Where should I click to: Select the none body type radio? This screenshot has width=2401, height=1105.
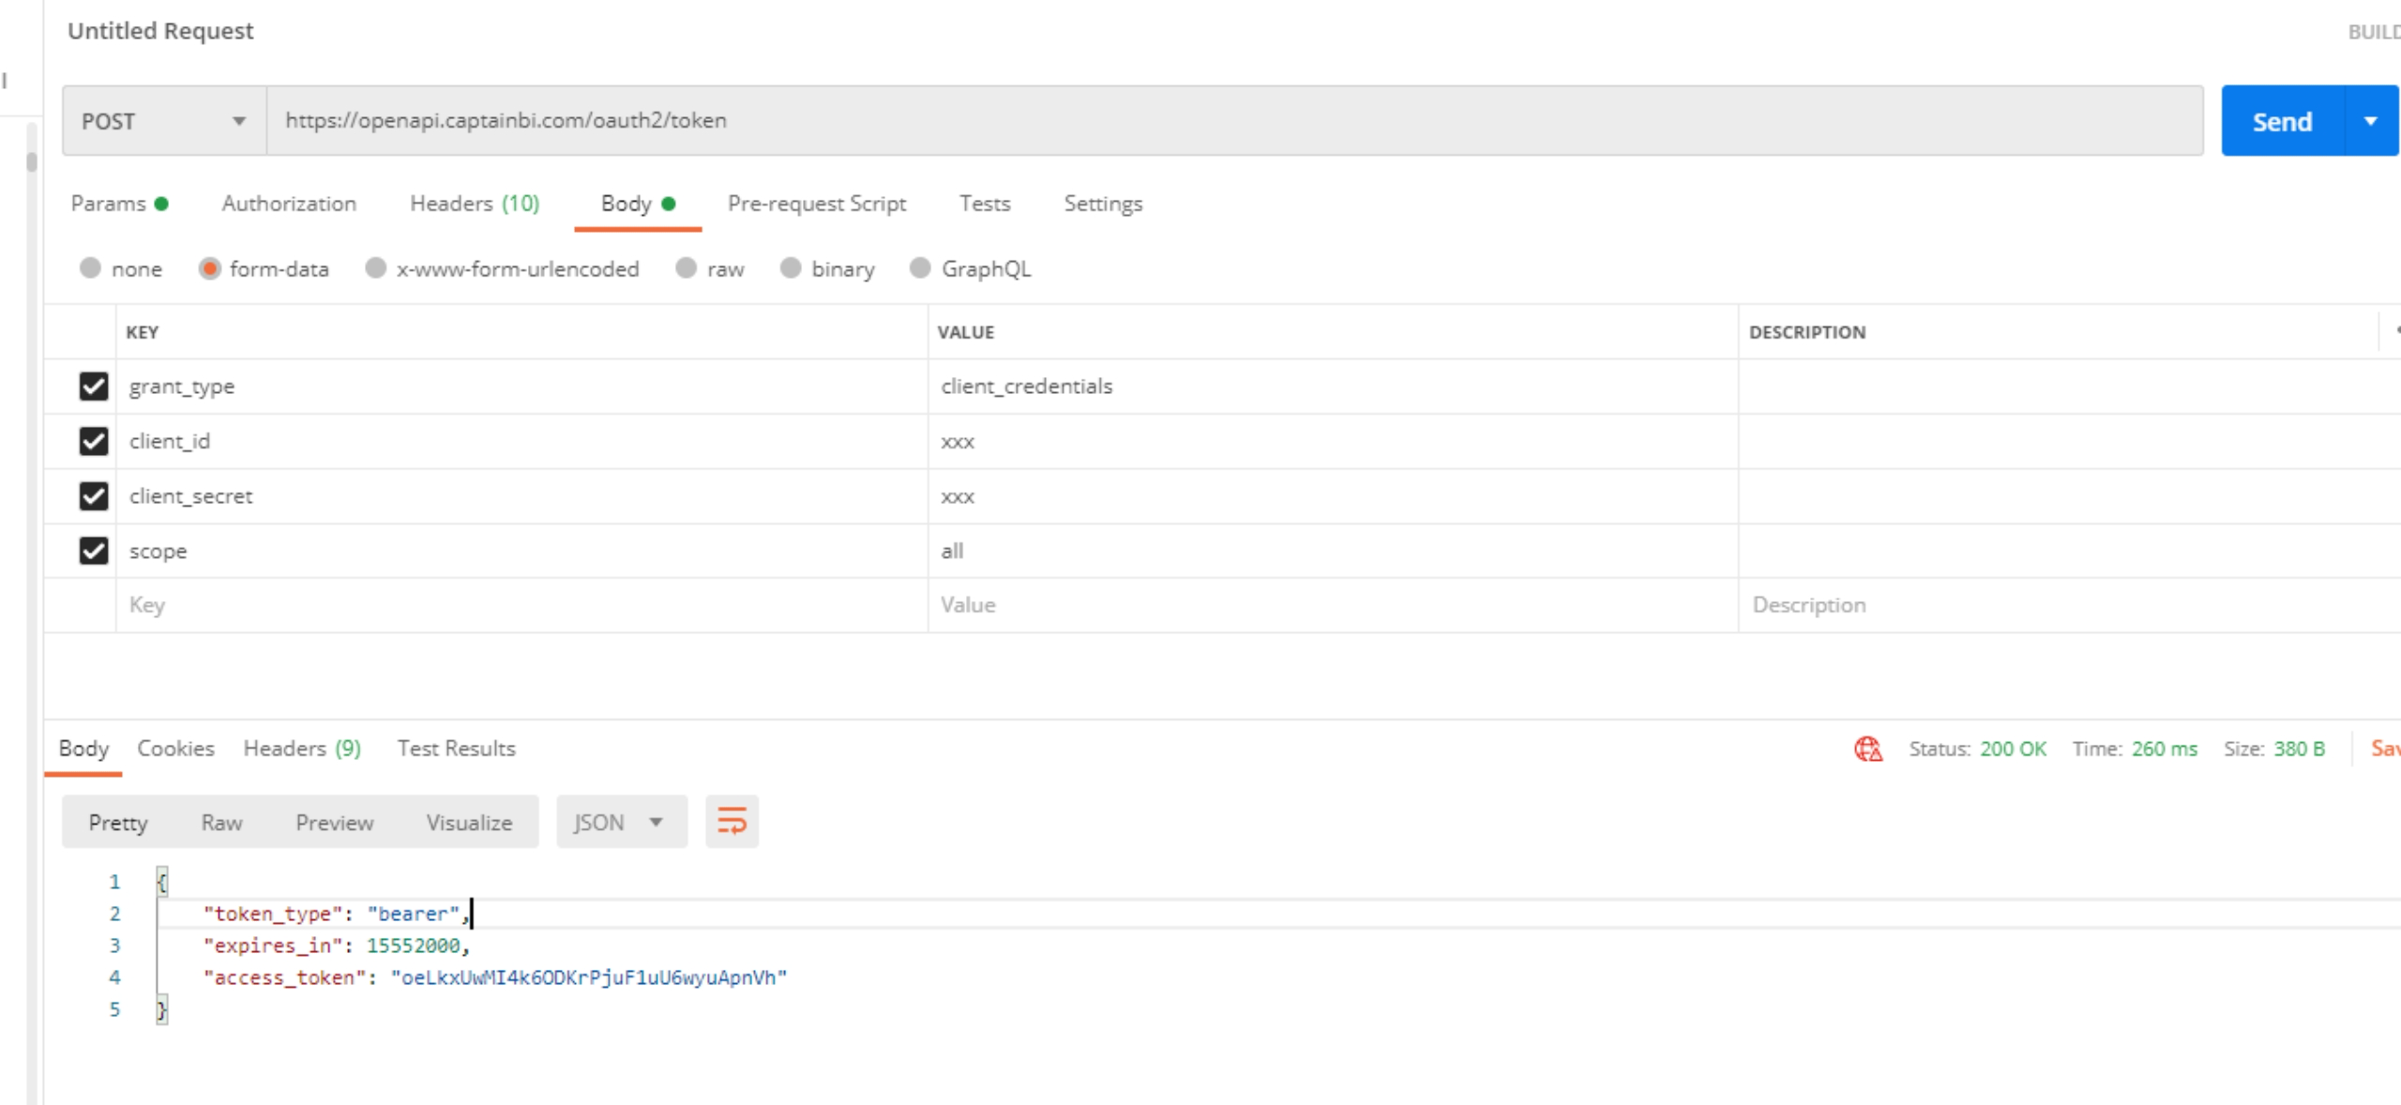pyautogui.click(x=90, y=268)
